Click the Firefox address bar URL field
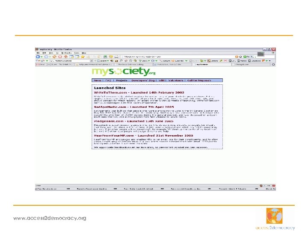 coord(177,57)
